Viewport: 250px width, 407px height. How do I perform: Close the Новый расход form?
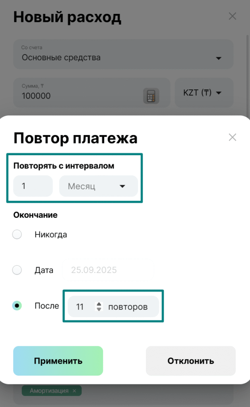click(x=233, y=16)
